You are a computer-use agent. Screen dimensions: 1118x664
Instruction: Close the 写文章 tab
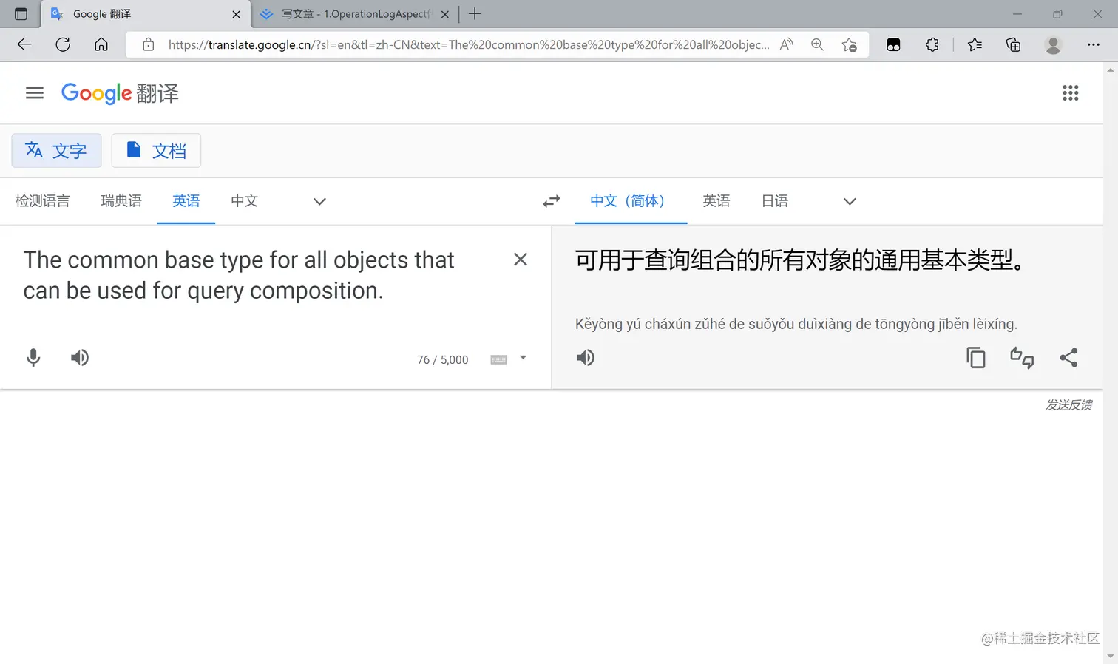tap(445, 14)
